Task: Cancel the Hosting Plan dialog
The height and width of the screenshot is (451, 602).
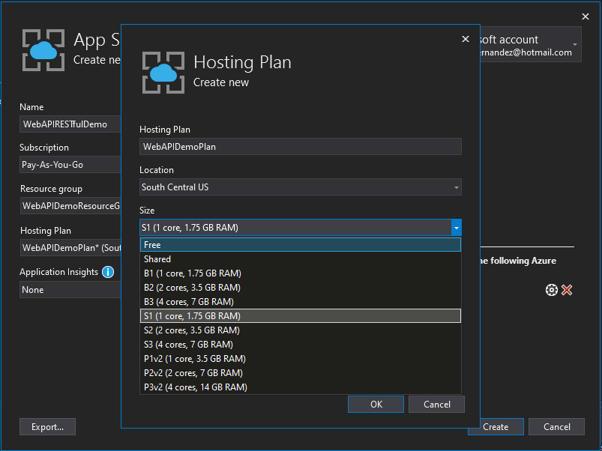Action: [x=436, y=405]
